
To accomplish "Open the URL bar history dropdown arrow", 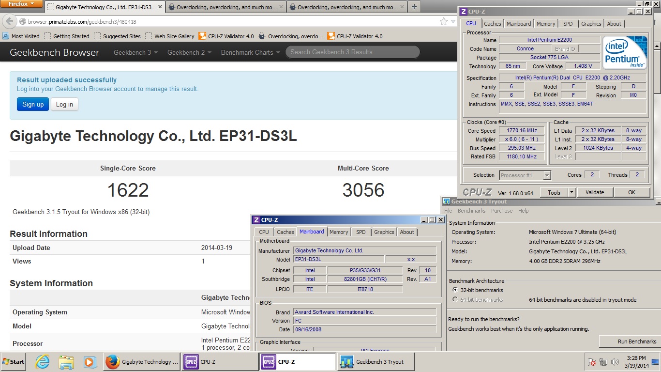I will coord(453,21).
